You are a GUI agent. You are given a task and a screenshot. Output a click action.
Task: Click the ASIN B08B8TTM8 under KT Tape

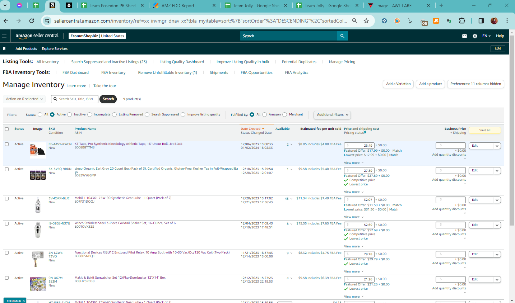click(85, 147)
